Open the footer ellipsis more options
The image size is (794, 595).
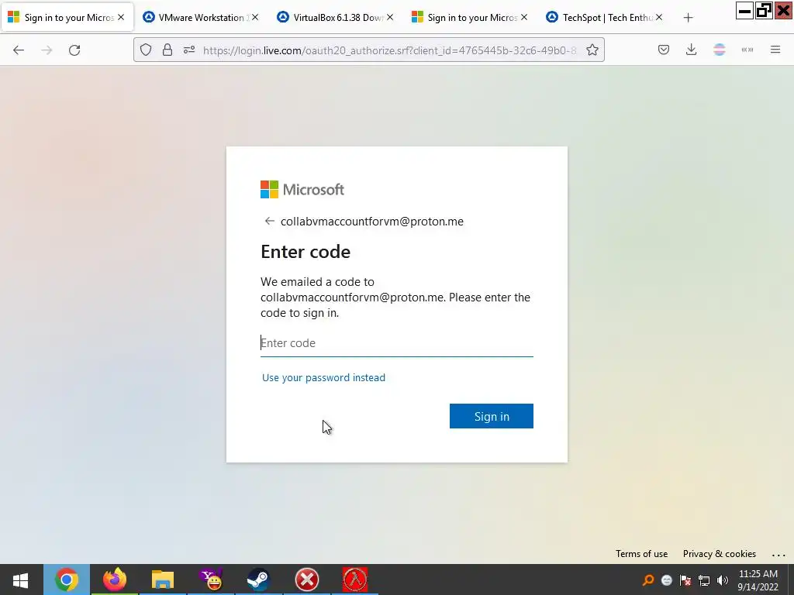pos(778,555)
